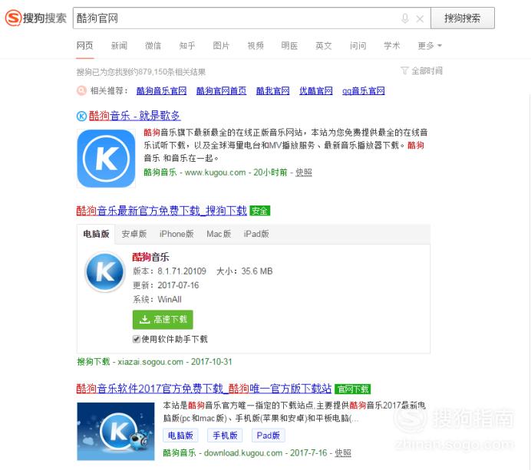Screen dimensions: 531x470
Task: Select the 安卓版 download tab
Action: tap(134, 234)
